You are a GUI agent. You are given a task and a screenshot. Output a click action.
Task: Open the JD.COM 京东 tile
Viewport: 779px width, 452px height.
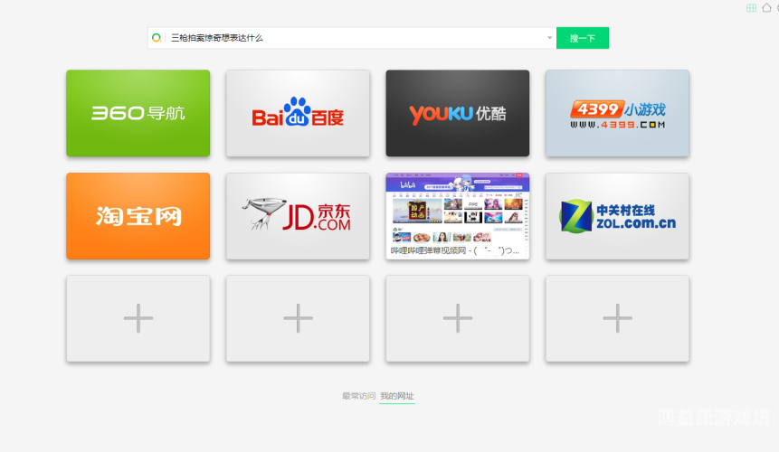[298, 216]
